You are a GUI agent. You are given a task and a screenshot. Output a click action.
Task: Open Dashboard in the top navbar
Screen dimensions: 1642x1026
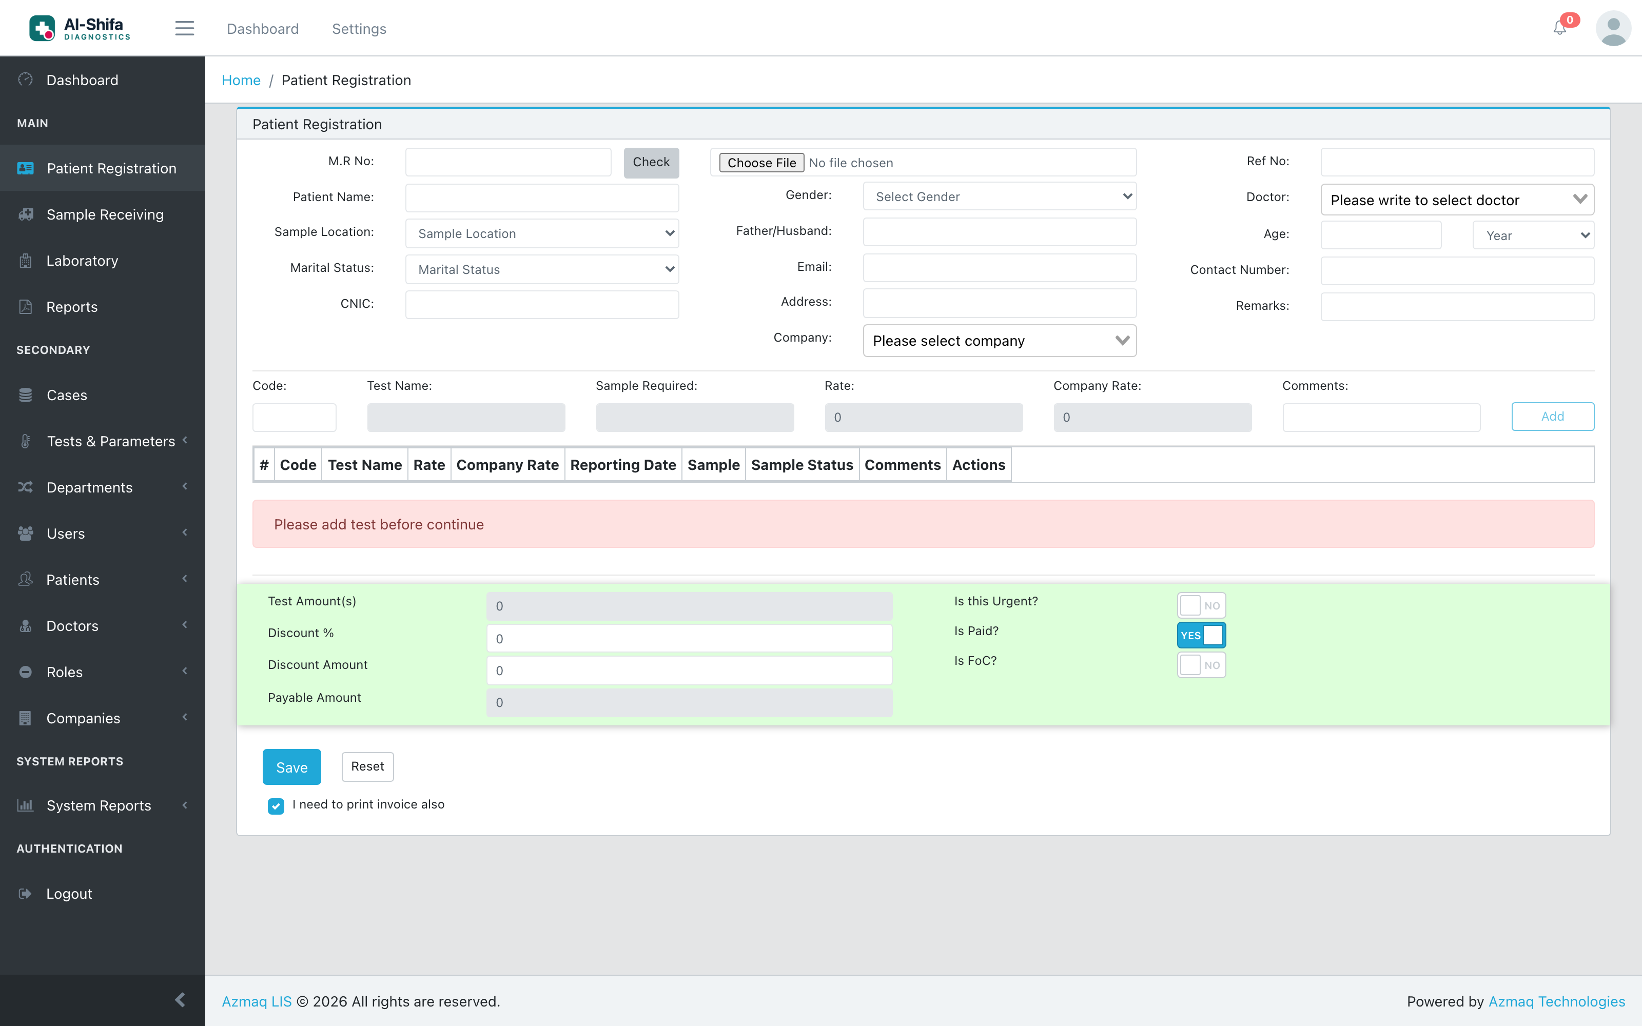point(263,29)
